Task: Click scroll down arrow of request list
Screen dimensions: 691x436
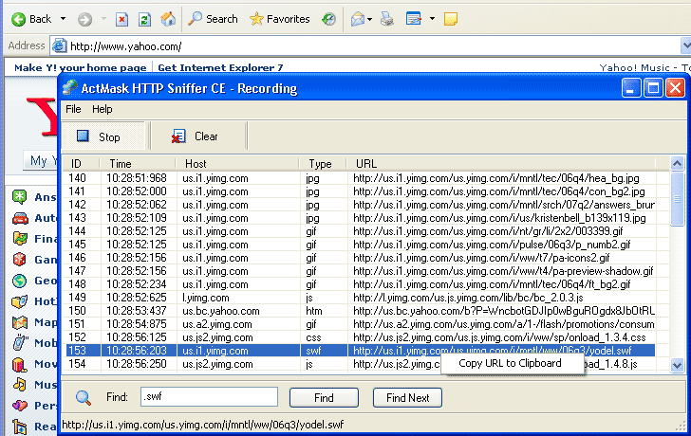Action: (677, 365)
